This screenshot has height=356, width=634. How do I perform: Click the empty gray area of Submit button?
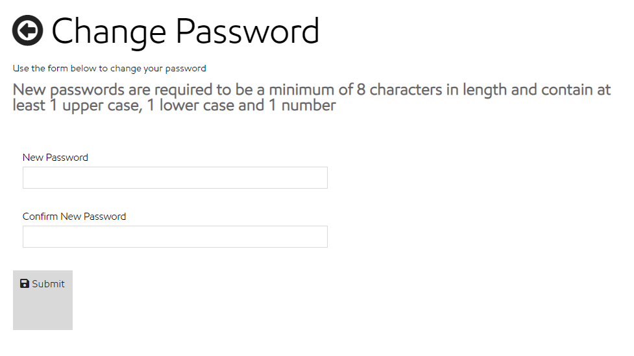pos(43,313)
